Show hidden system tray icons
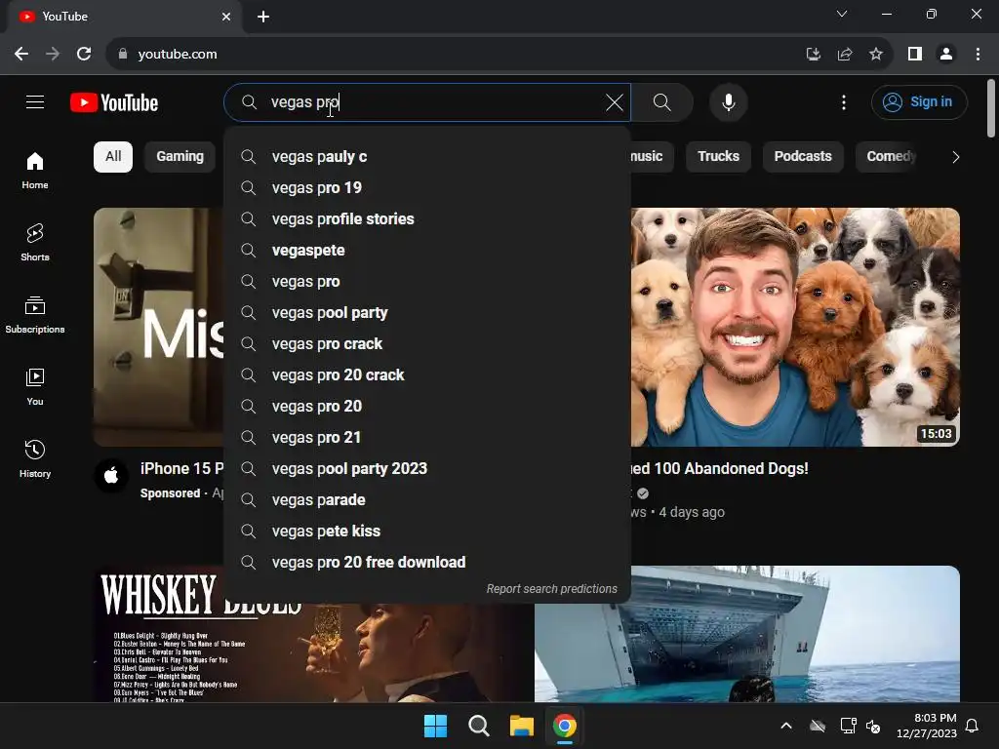Viewport: 999px width, 749px height. point(786,726)
